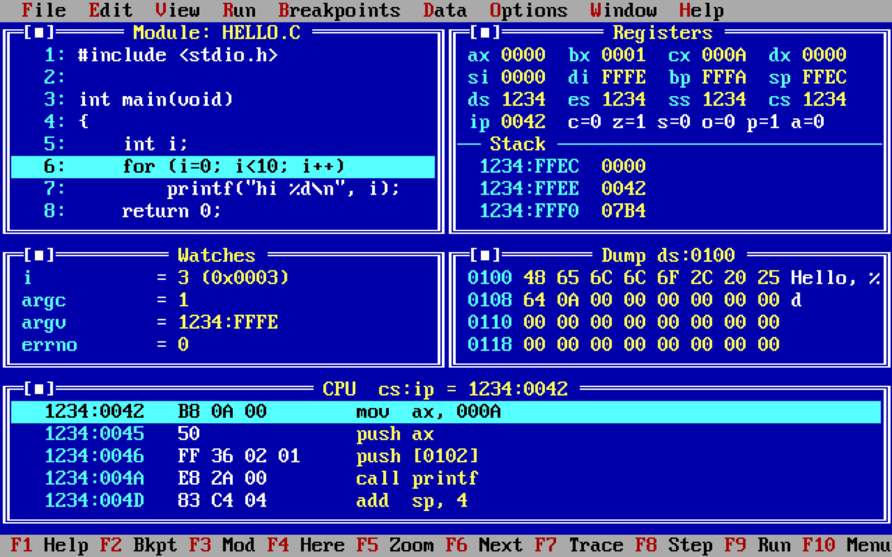Click F9 Run in the status bar
This screenshot has height=557, width=892.
click(757, 545)
